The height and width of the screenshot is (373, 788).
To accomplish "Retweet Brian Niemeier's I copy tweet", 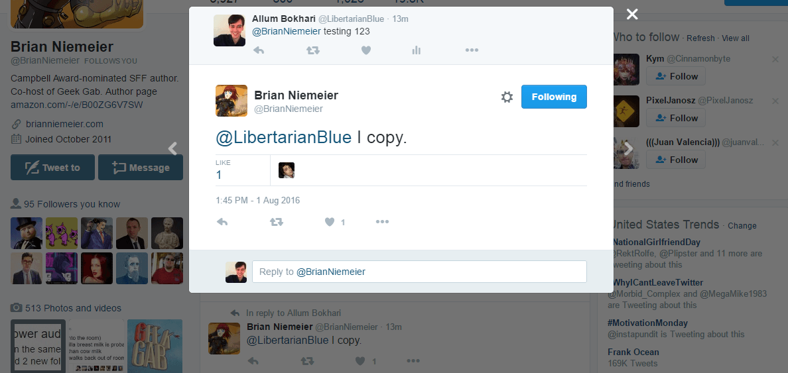I will [277, 222].
